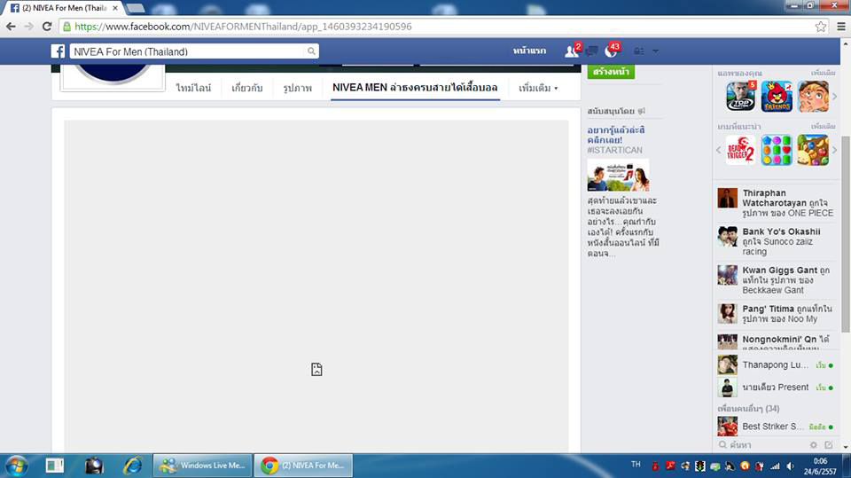Show next recommended games with right chevron

coord(835,150)
